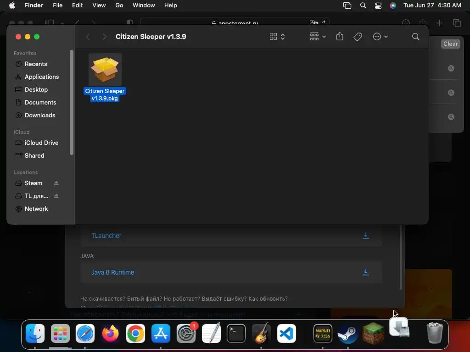Open iCloud Drive in the sidebar

(x=41, y=143)
